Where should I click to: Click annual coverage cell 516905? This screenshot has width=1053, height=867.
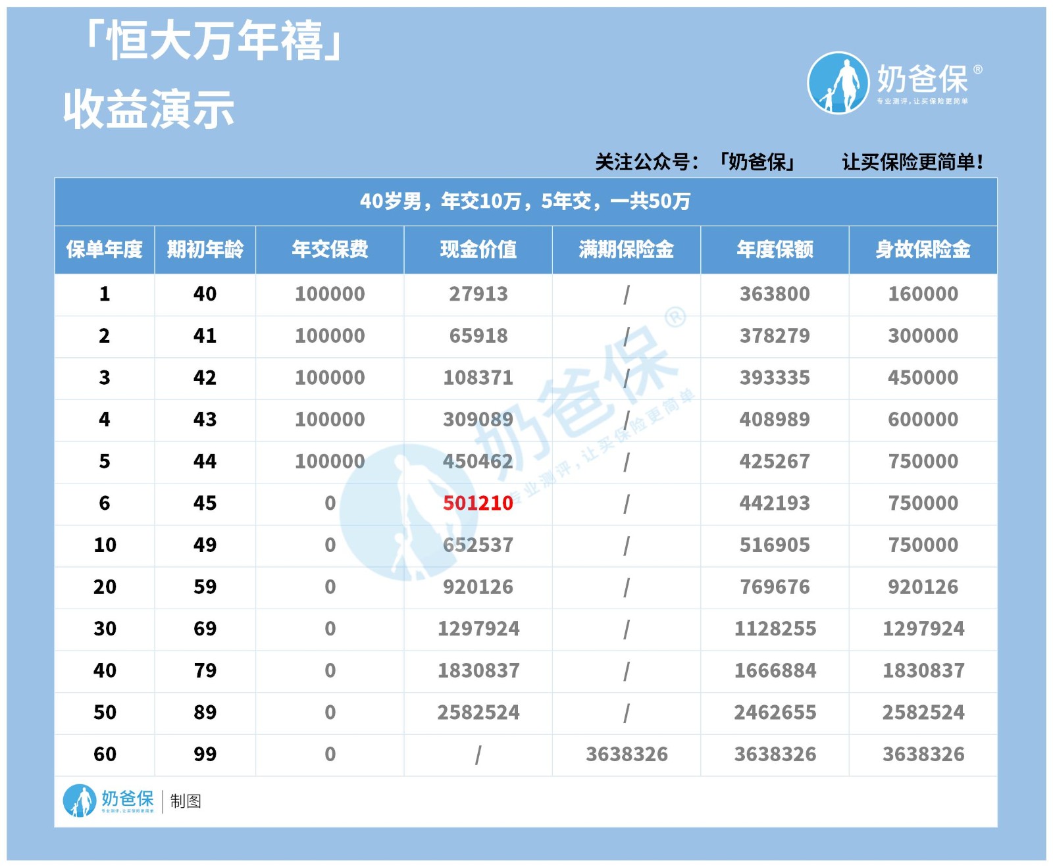pyautogui.click(x=775, y=545)
